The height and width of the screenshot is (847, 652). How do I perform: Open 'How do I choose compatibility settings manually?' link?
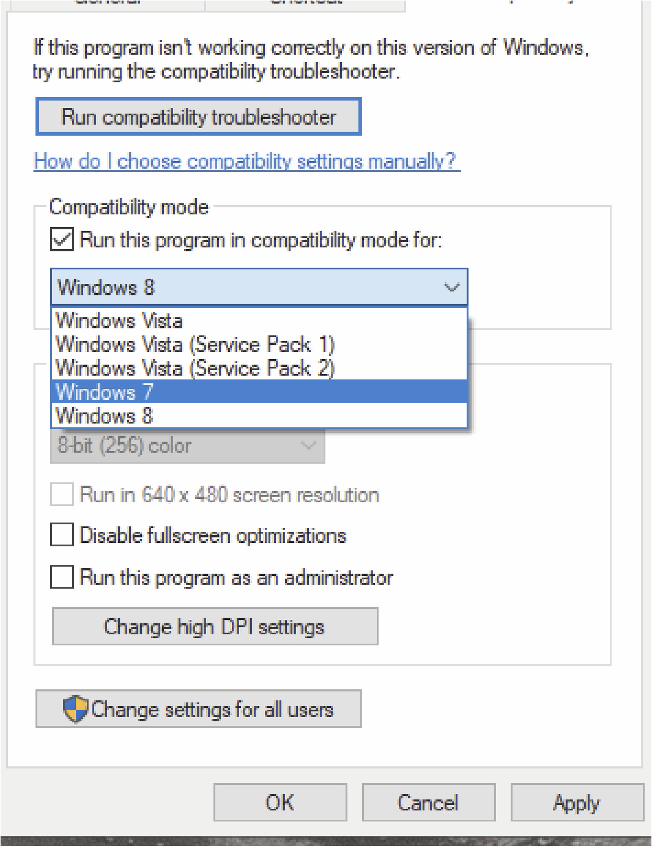tap(247, 161)
